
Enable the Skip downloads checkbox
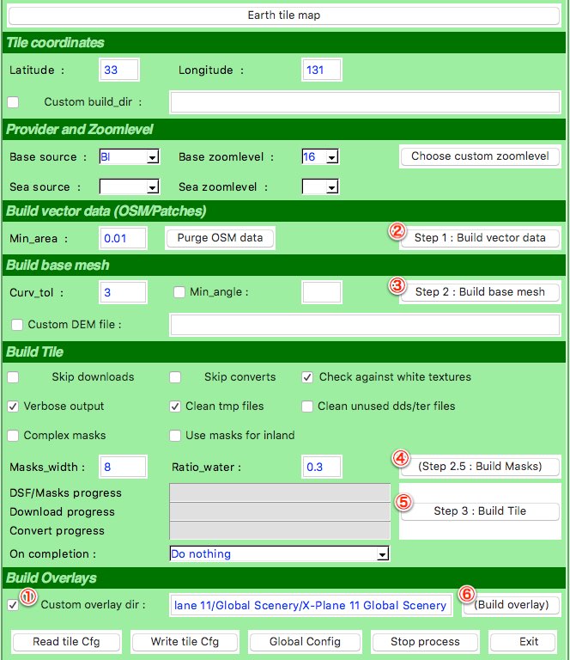point(13,377)
